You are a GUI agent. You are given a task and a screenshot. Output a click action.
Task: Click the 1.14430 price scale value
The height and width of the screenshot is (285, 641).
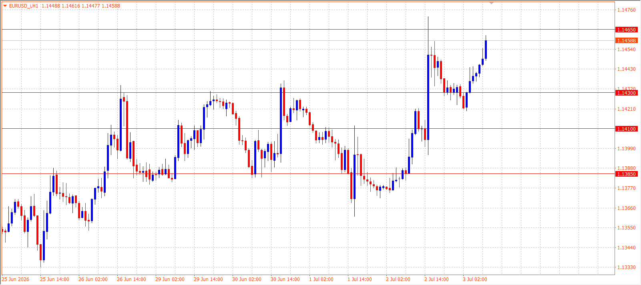tap(626, 69)
